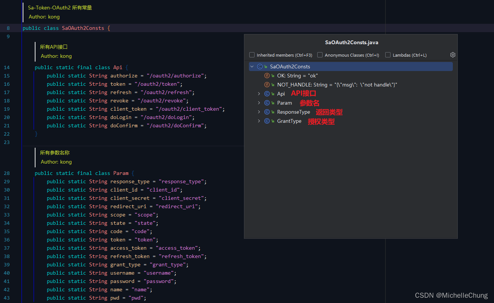Click public visibility lock icon on Api row
Image resolution: width=494 pixels, height=303 pixels.
273,94
